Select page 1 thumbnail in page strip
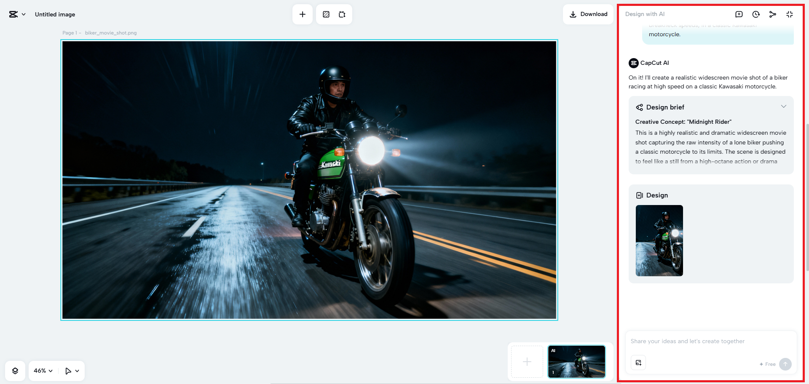Screen dimensions: 809x384 coord(576,362)
